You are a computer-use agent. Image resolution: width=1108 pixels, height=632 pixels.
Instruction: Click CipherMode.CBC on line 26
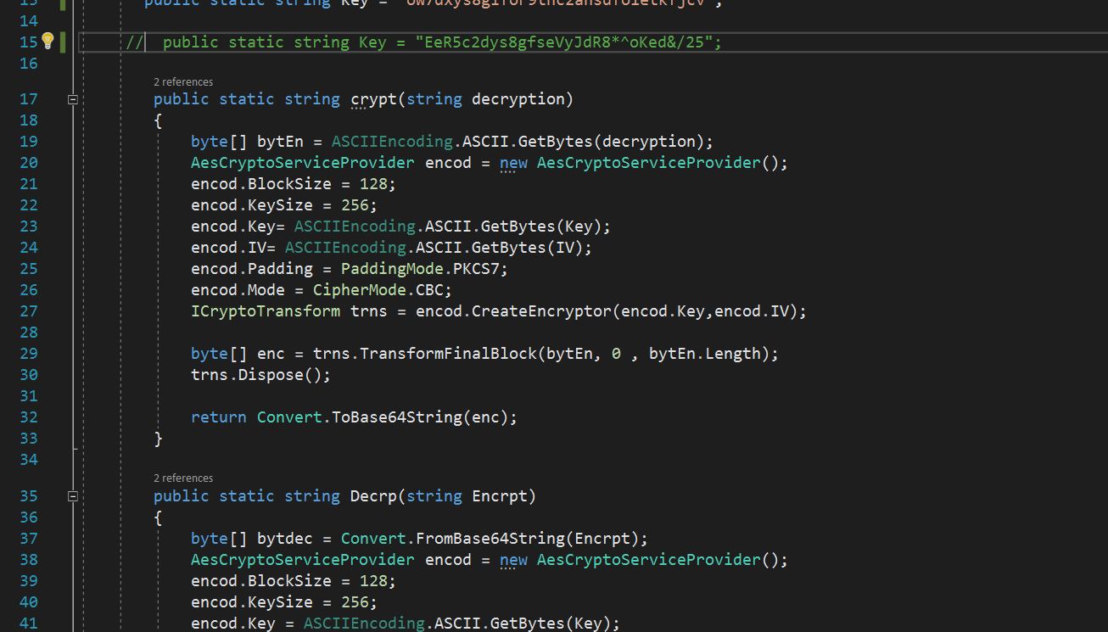(x=382, y=290)
